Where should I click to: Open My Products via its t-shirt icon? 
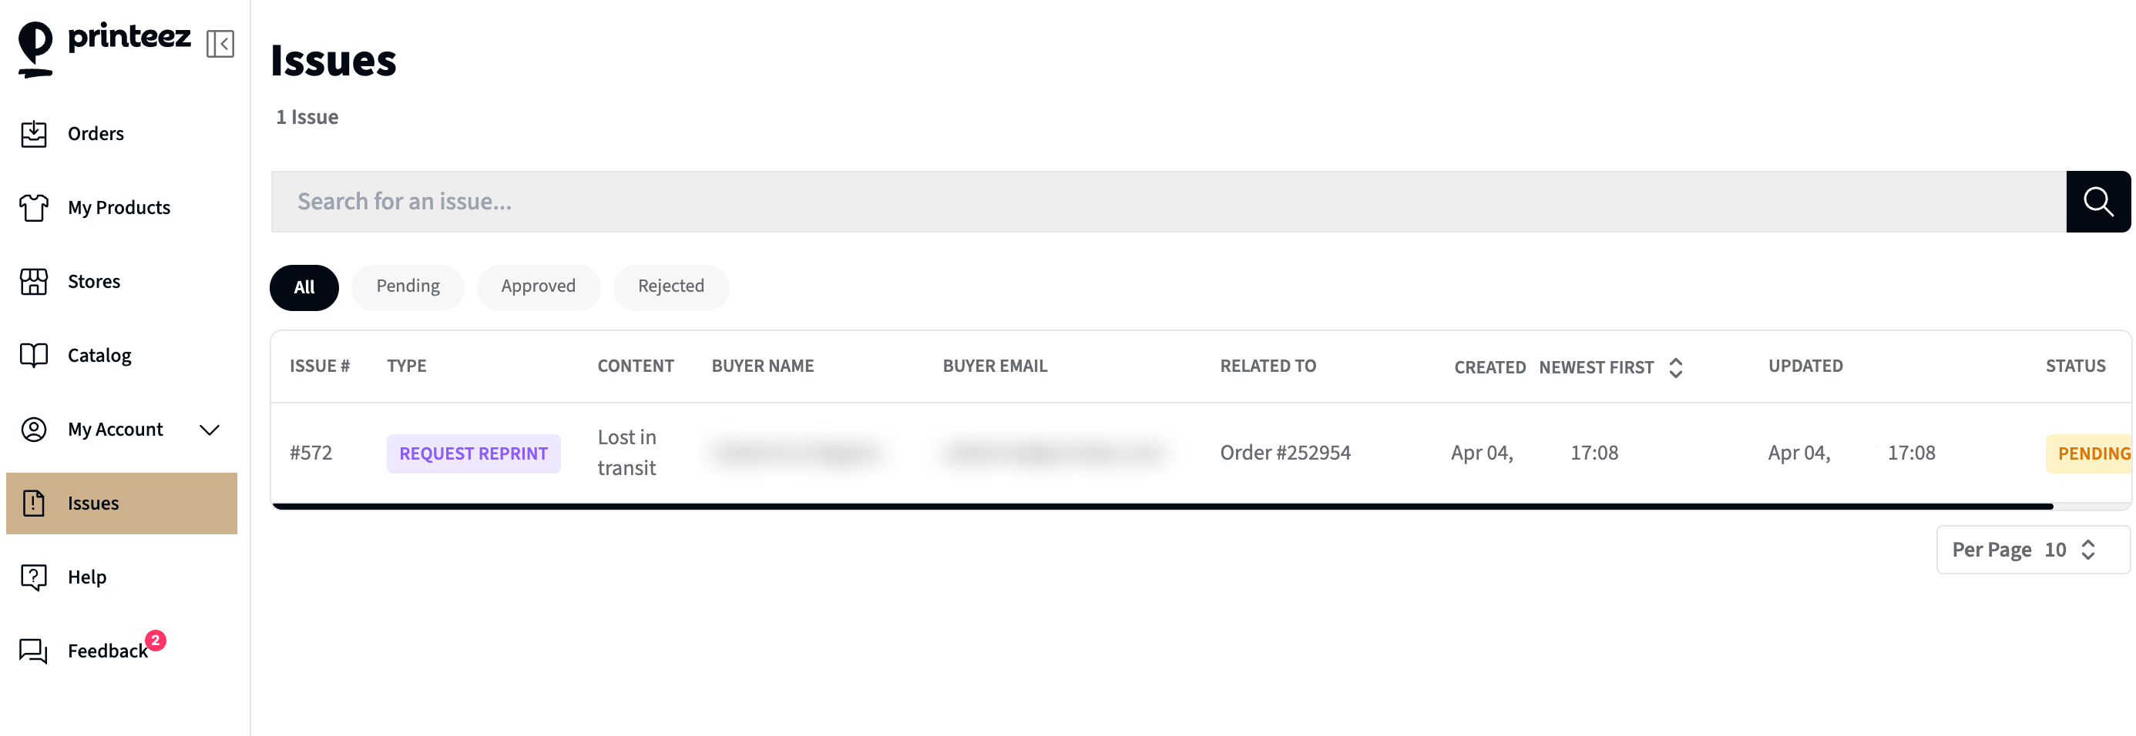pyautogui.click(x=34, y=207)
